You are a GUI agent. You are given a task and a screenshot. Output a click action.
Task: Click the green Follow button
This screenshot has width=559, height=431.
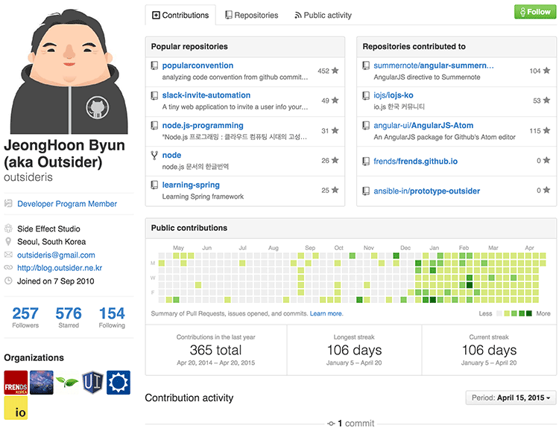(535, 12)
